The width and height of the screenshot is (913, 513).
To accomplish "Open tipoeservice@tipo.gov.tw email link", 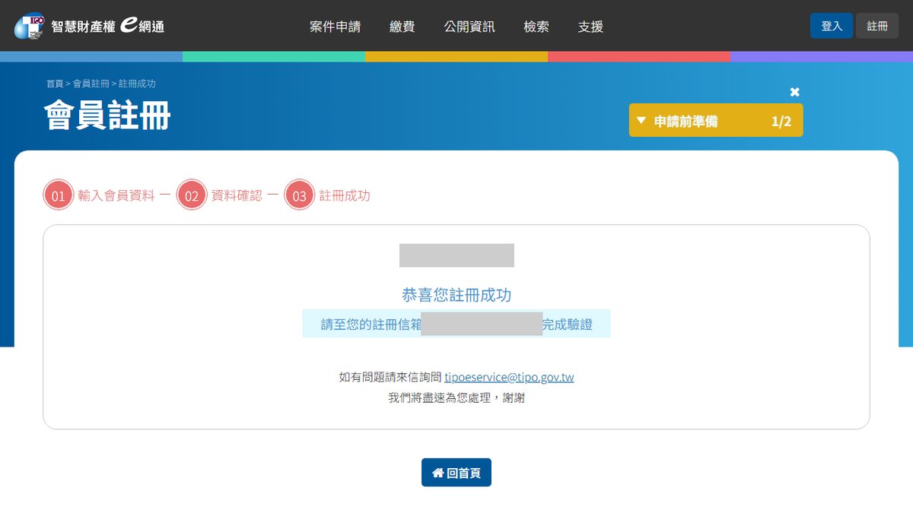I will (509, 377).
